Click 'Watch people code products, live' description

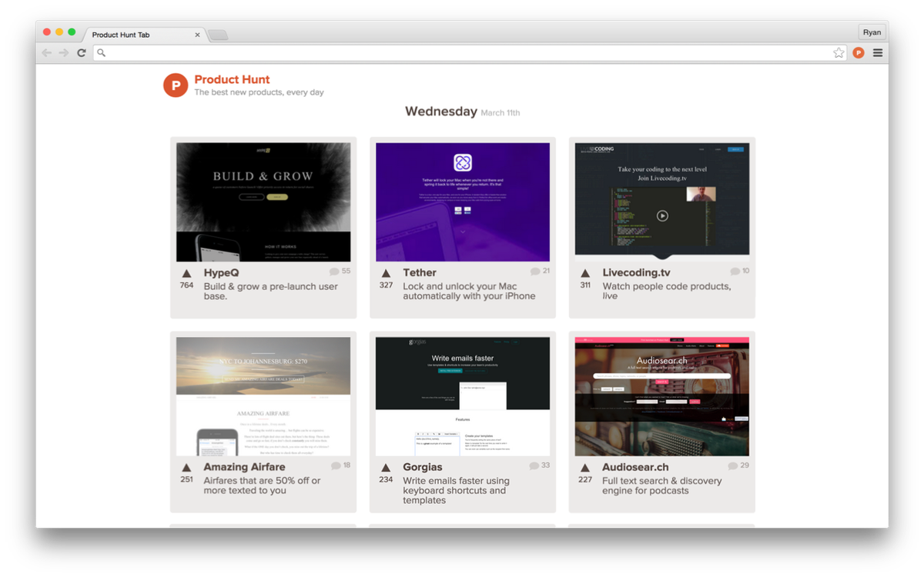click(x=667, y=291)
